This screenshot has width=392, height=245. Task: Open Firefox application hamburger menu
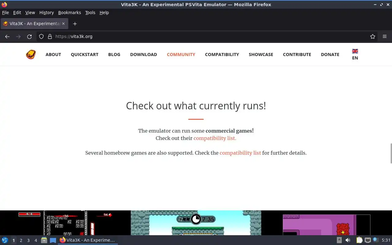pos(385,36)
